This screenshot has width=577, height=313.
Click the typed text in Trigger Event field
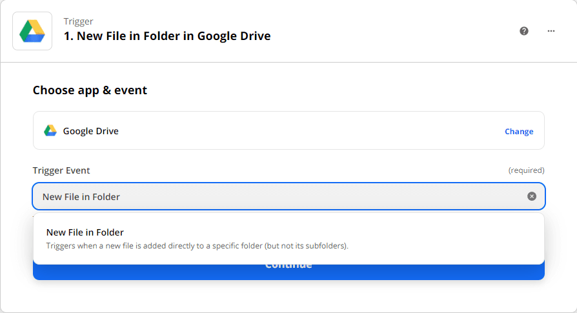point(81,197)
